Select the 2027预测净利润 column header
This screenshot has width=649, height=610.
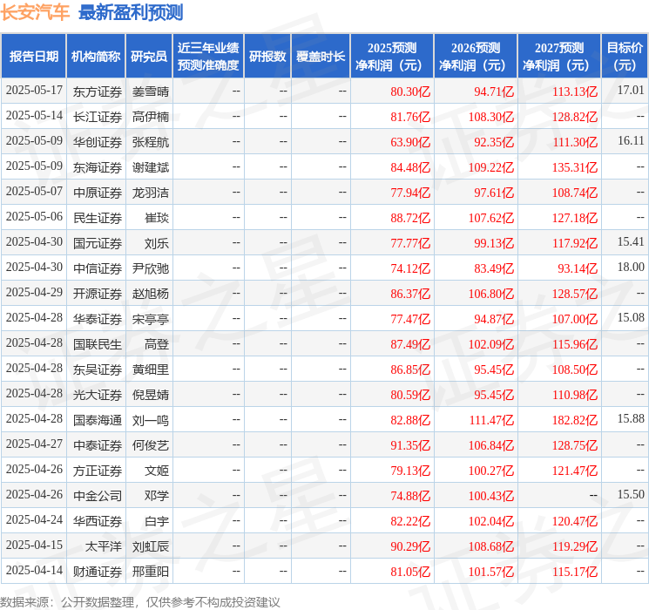pos(559,57)
